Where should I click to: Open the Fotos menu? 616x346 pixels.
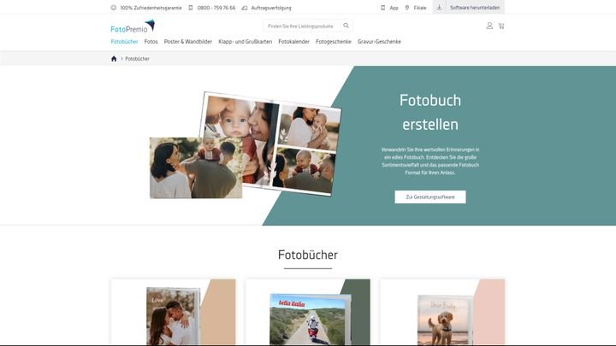pos(151,42)
